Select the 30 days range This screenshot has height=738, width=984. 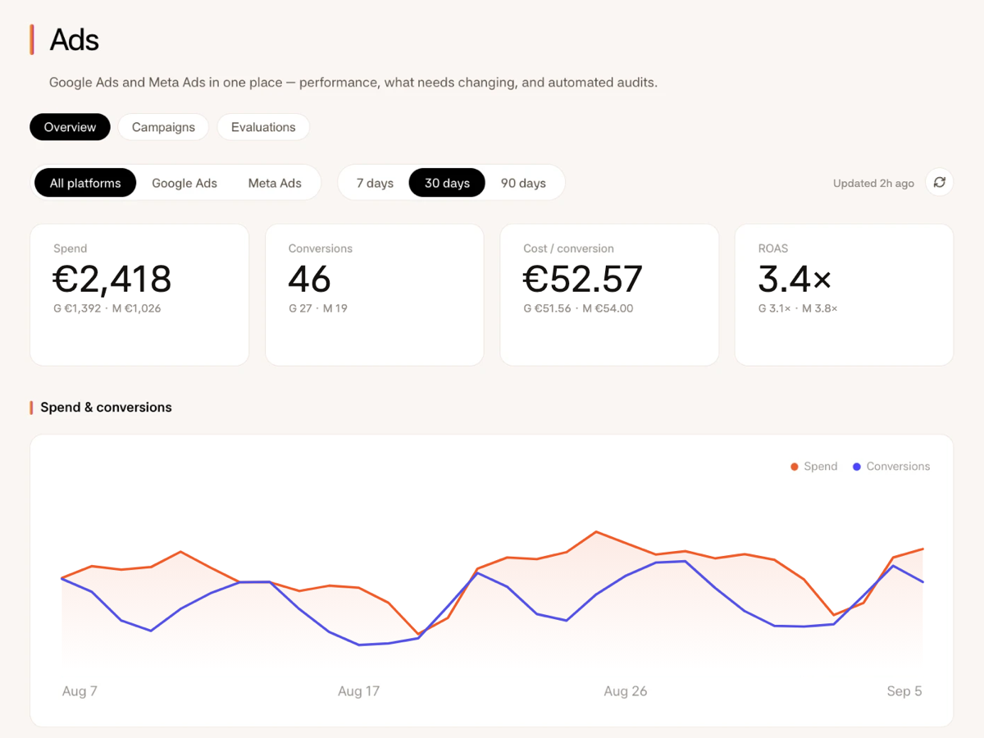pyautogui.click(x=447, y=183)
